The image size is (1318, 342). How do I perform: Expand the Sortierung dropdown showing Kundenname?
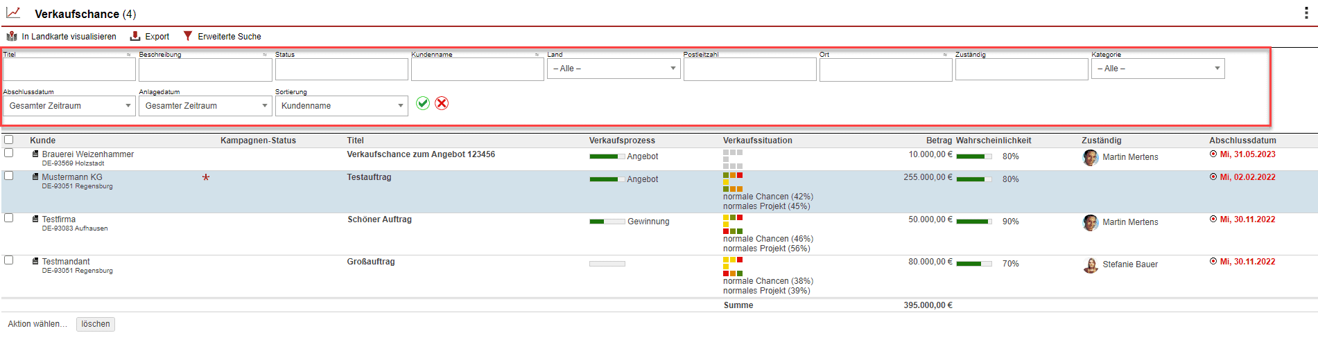click(341, 106)
